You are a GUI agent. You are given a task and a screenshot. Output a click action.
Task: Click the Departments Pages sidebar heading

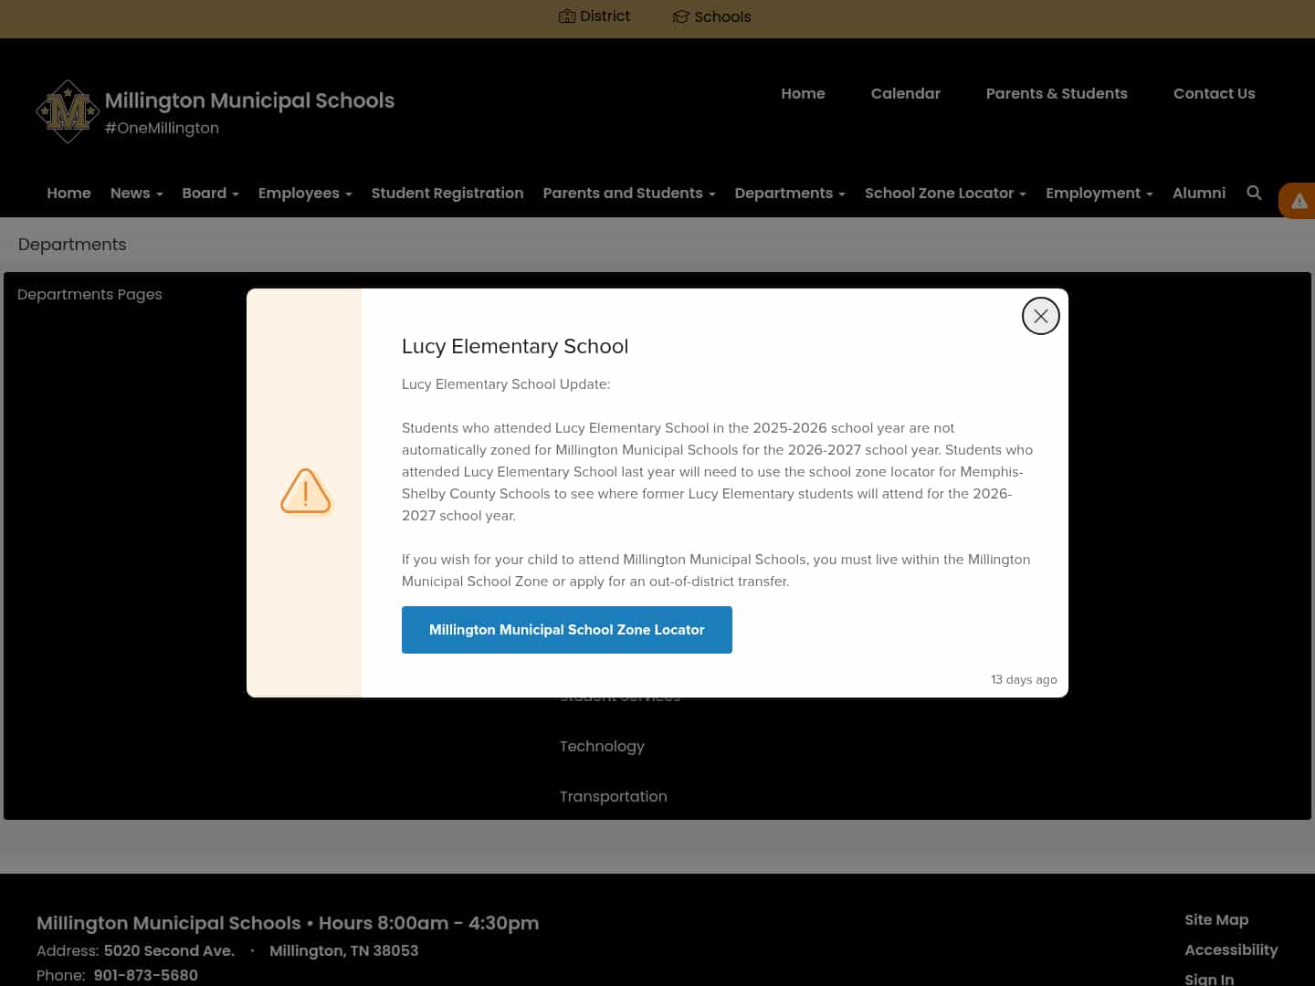coord(89,294)
